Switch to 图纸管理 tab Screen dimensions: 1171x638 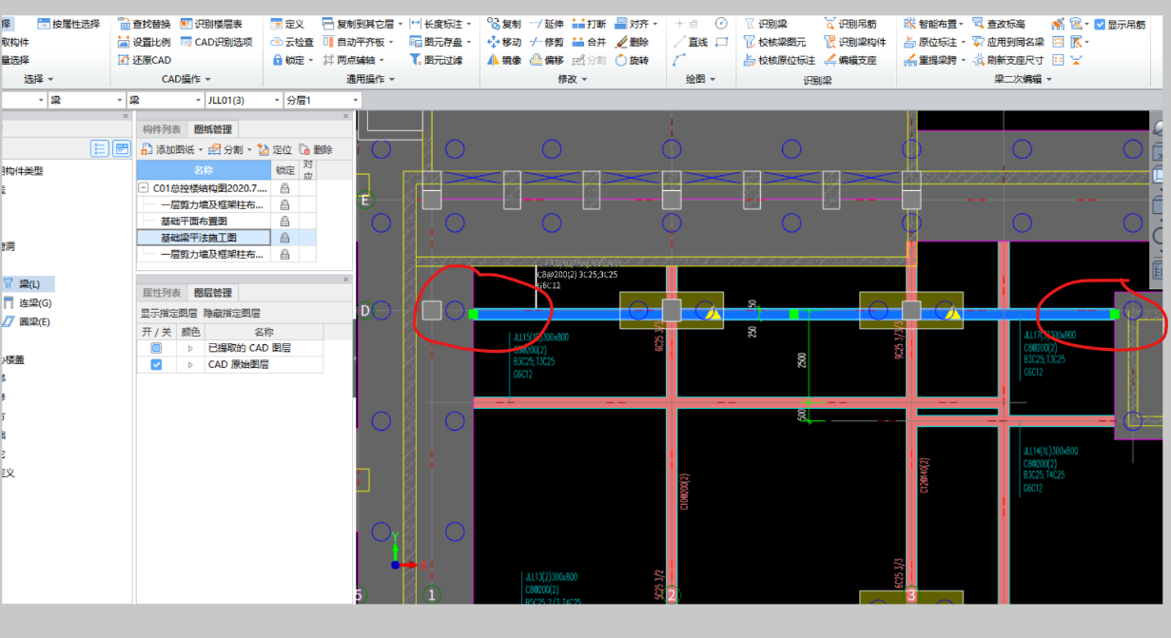pos(213,129)
